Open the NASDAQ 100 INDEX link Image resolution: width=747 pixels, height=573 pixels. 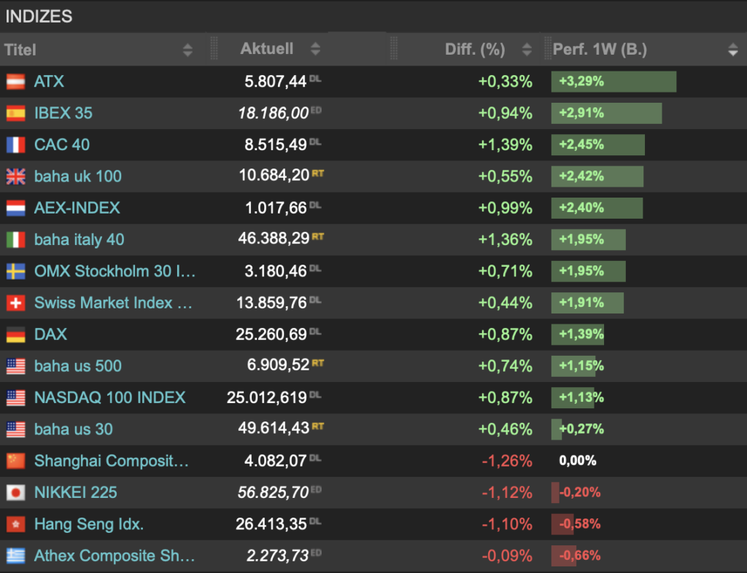pos(109,398)
